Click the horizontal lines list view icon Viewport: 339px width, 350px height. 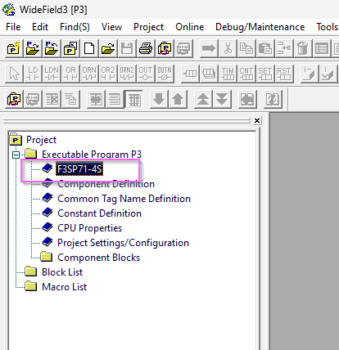pos(115,99)
